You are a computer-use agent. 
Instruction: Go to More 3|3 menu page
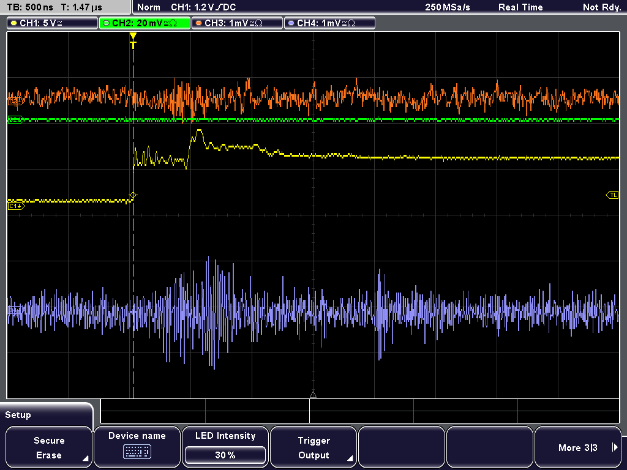click(x=578, y=447)
